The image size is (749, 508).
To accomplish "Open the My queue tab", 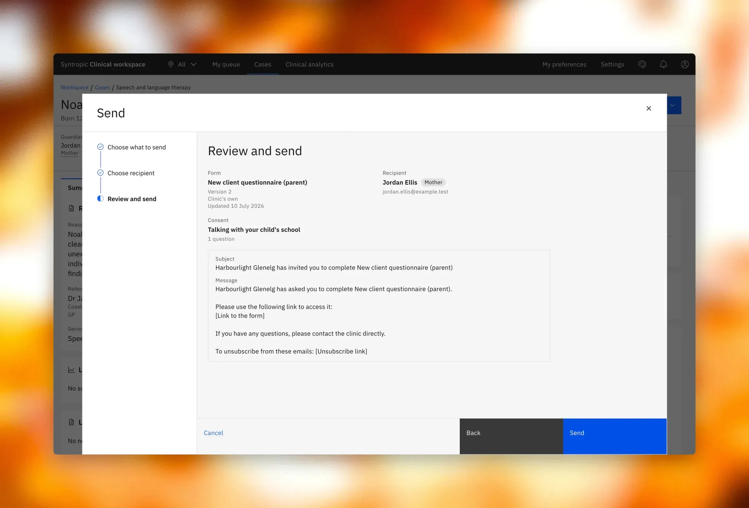I will point(226,65).
